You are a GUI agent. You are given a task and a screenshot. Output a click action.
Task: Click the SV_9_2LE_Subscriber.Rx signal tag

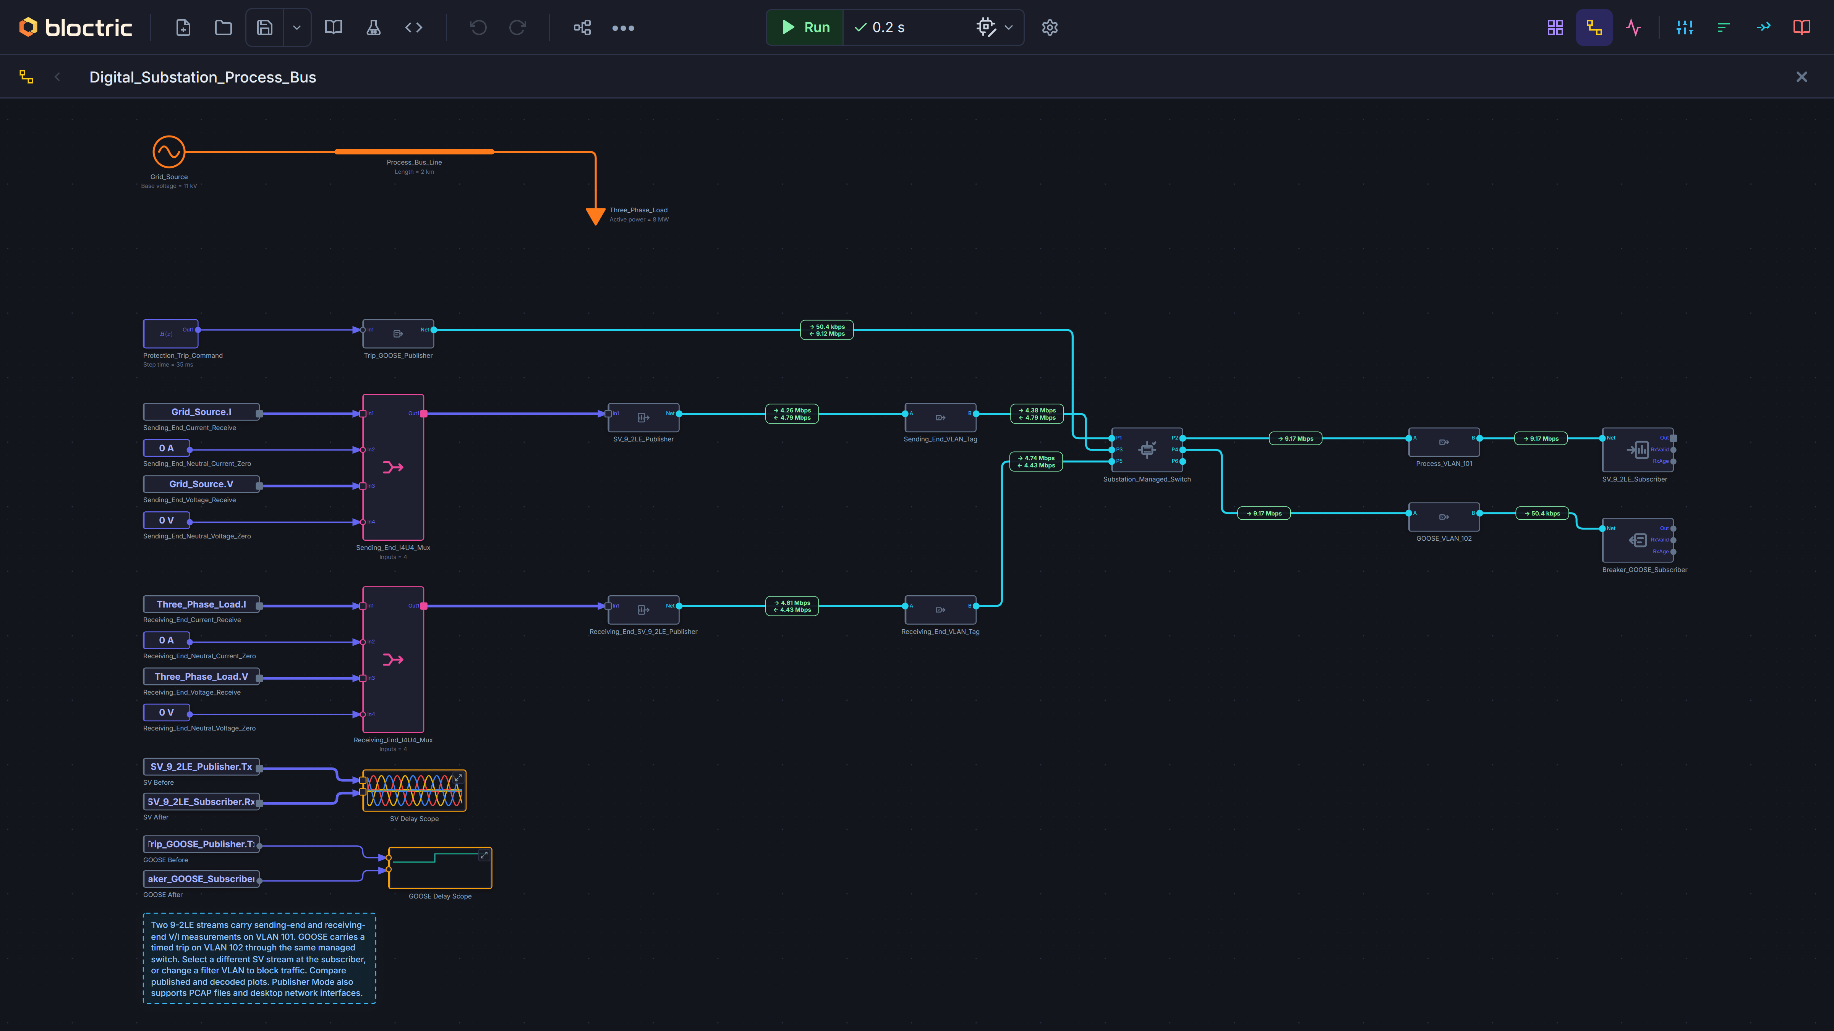coord(201,802)
